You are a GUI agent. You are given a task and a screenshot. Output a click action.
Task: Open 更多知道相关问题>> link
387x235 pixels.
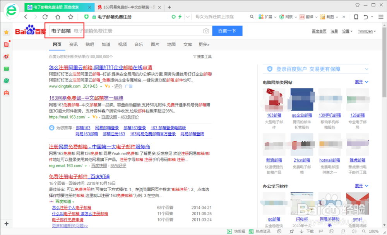point(70,226)
